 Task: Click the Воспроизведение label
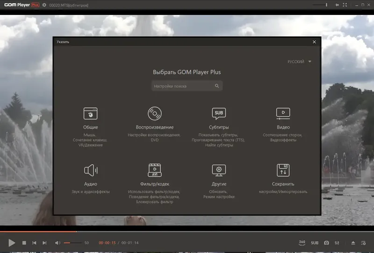pos(155,127)
